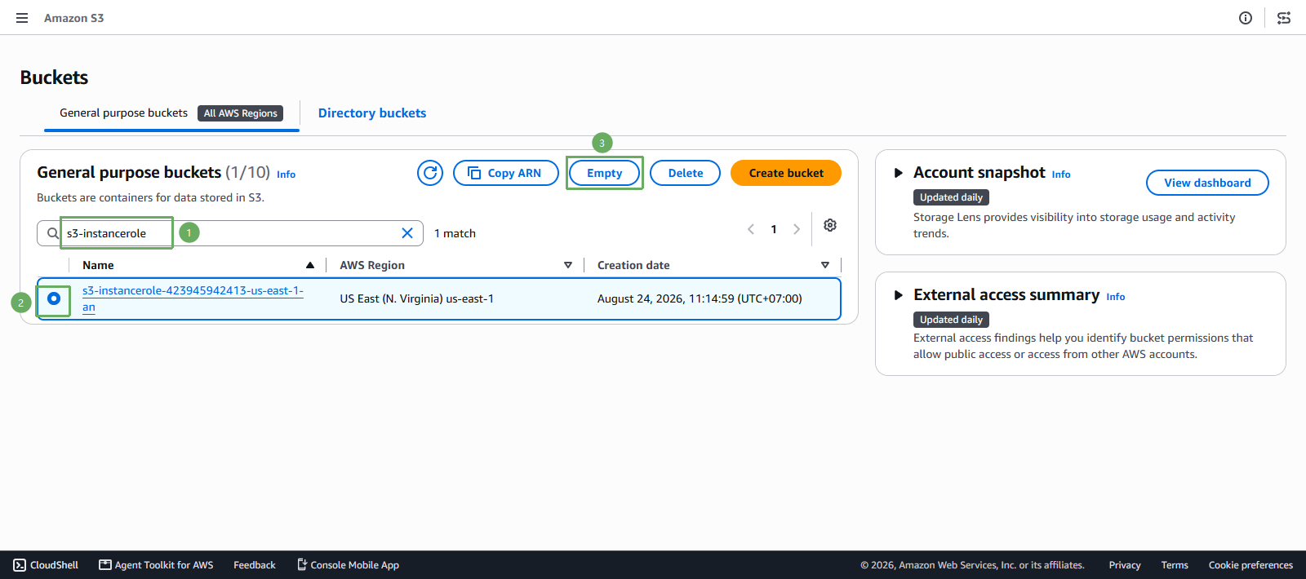Open Cookie preferences
The width and height of the screenshot is (1306, 579).
pos(1250,565)
